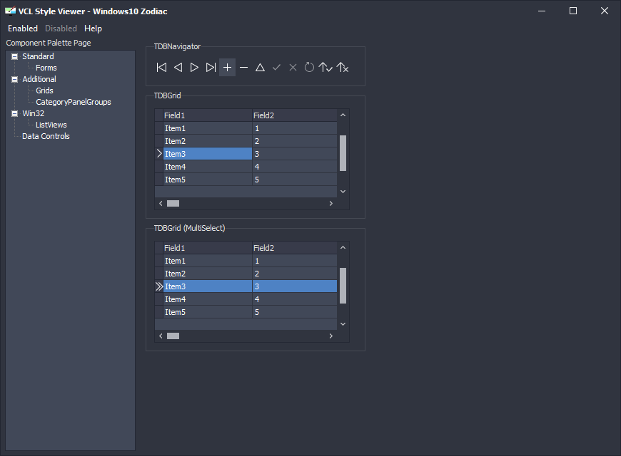
Task: Click left scroll arrow in MultiSelect grid
Action: (x=161, y=336)
